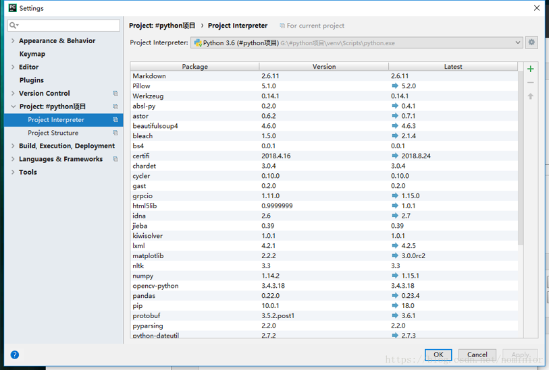Click the update arrow icon for bleach

395,136
